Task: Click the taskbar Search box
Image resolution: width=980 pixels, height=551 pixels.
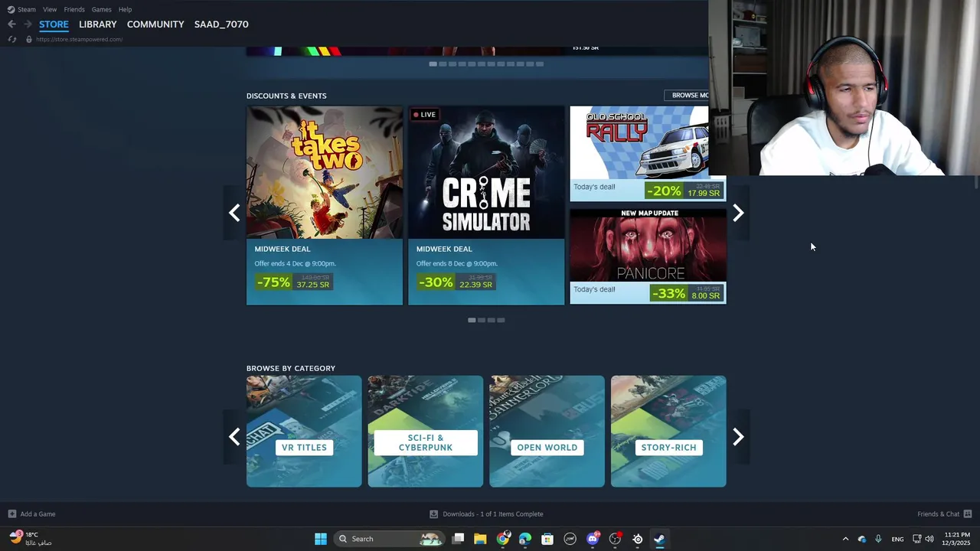Action: point(390,539)
